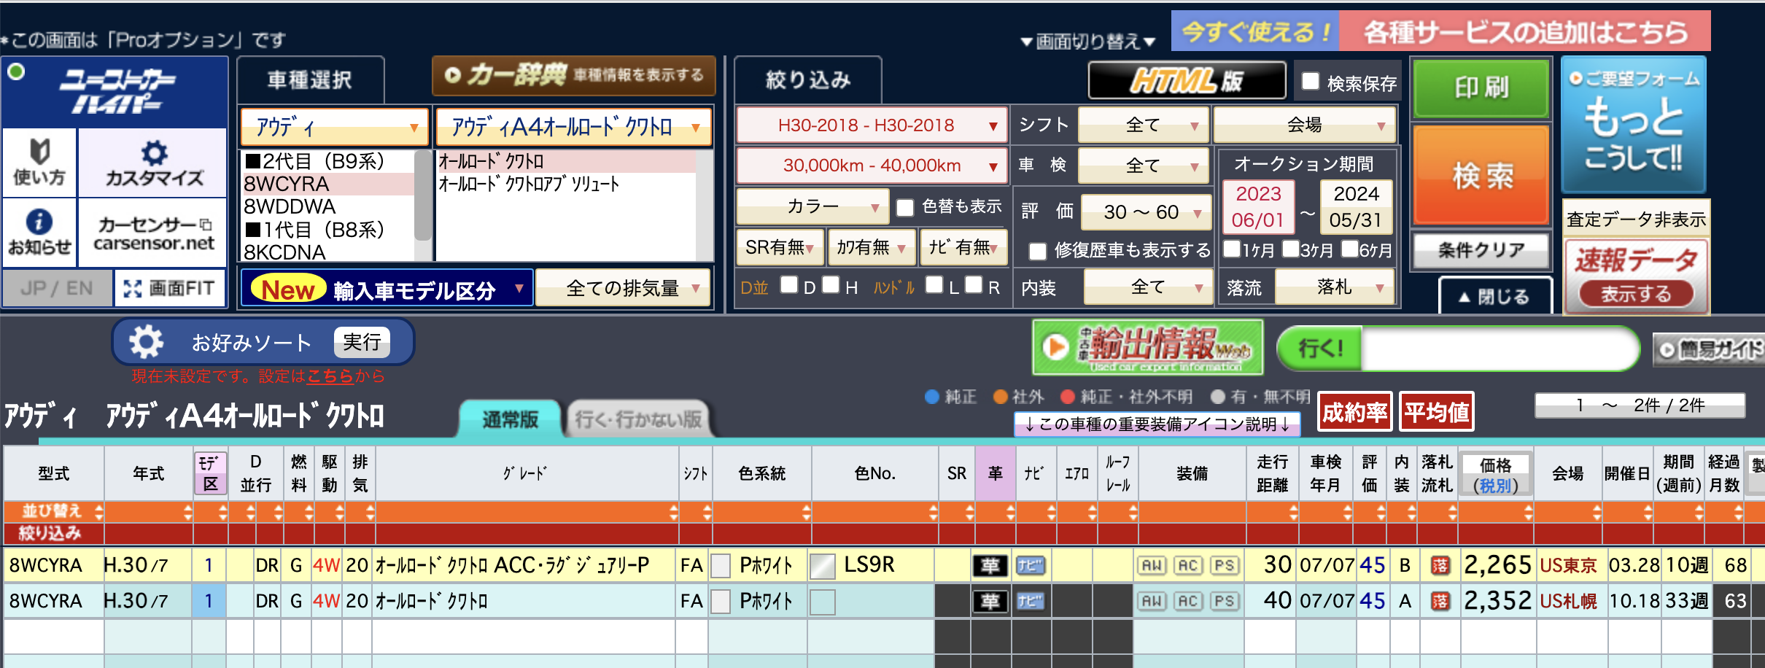This screenshot has width=1765, height=668.
Task: Open the 30,000km - 40,000km mileage dropdown
Action: click(872, 166)
